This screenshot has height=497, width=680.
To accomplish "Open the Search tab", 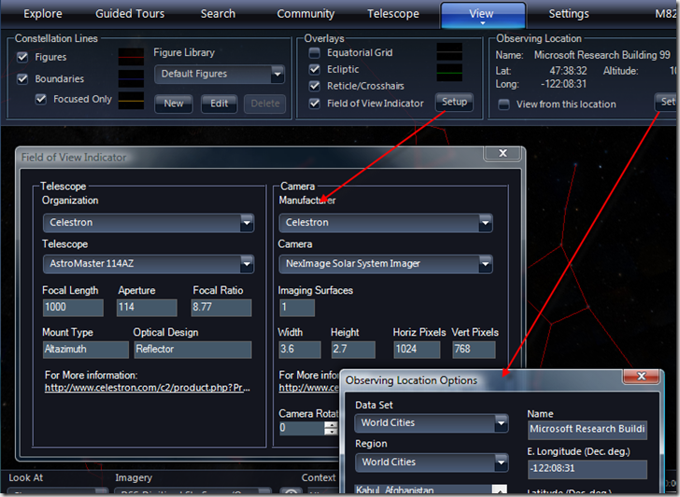I will [218, 14].
